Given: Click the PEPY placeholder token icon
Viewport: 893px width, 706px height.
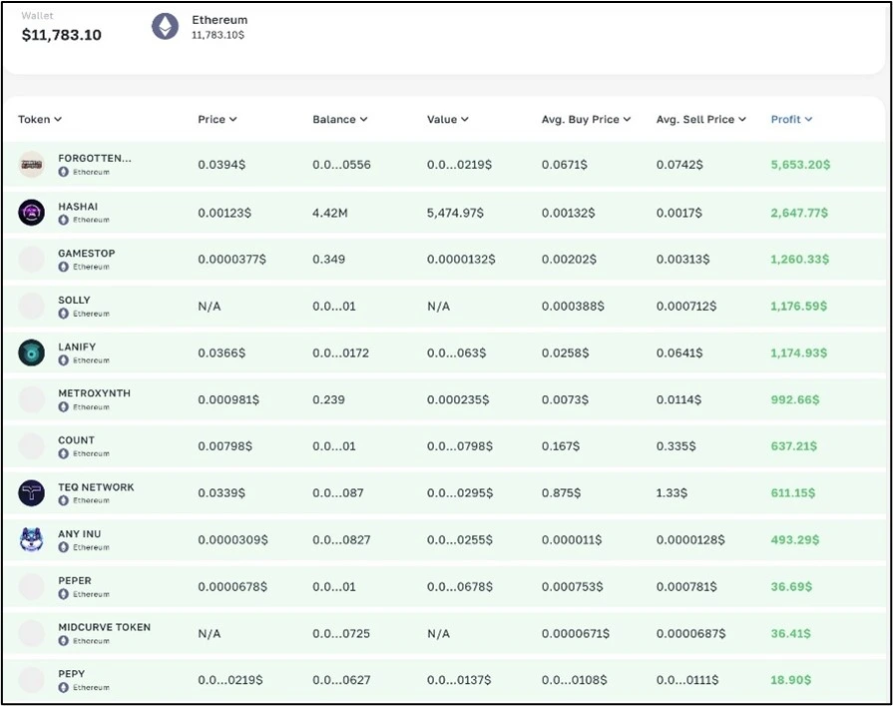Looking at the screenshot, I should click(x=31, y=680).
